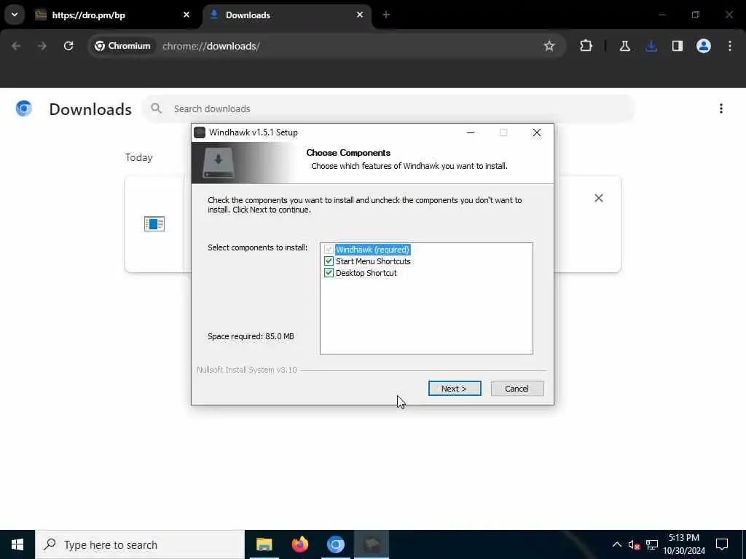The width and height of the screenshot is (746, 559).
Task: Open the profile avatar menu
Action: pos(704,46)
